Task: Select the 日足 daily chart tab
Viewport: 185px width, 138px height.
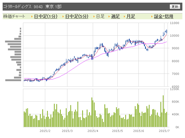Action: (100, 16)
